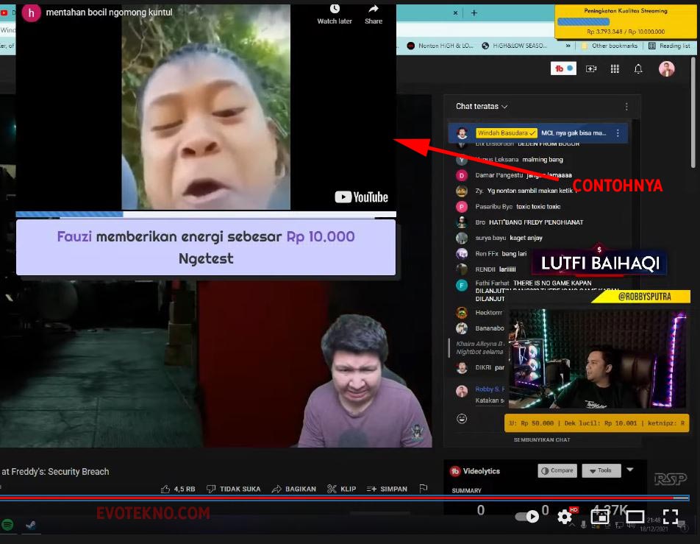The width and height of the screenshot is (700, 544).
Task: Click the TubeBuddy extension icon in header
Action: tap(563, 68)
